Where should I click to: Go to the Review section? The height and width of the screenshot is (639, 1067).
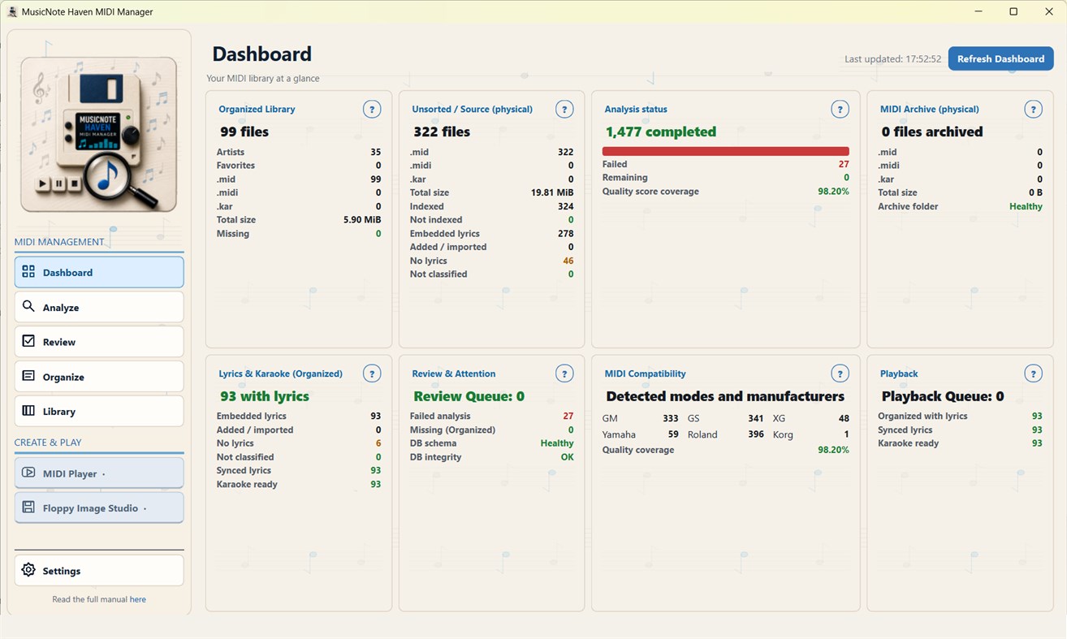tap(99, 342)
